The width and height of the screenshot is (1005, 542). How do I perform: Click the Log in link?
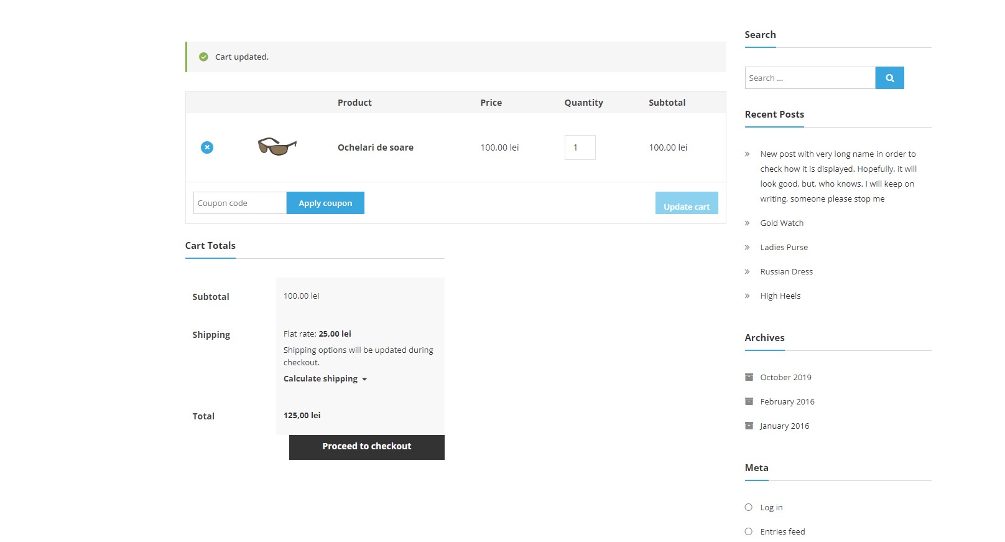[x=772, y=507]
